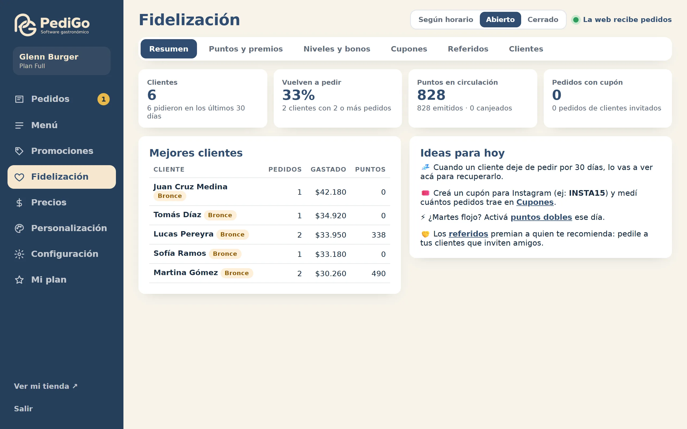Click the 490 points value for Martina Gómez
This screenshot has width=687, height=429.
[378, 273]
